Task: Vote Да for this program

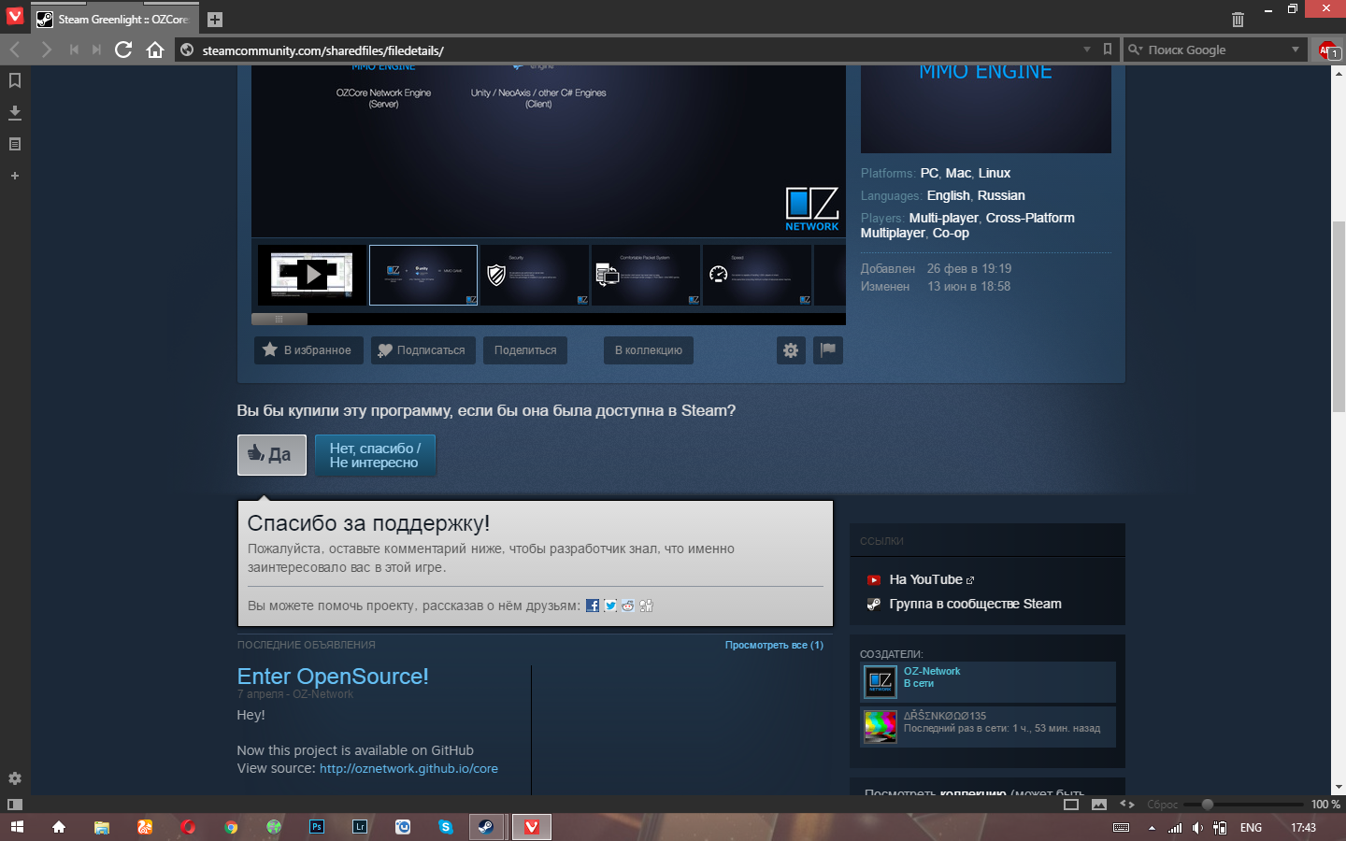Action: [272, 455]
